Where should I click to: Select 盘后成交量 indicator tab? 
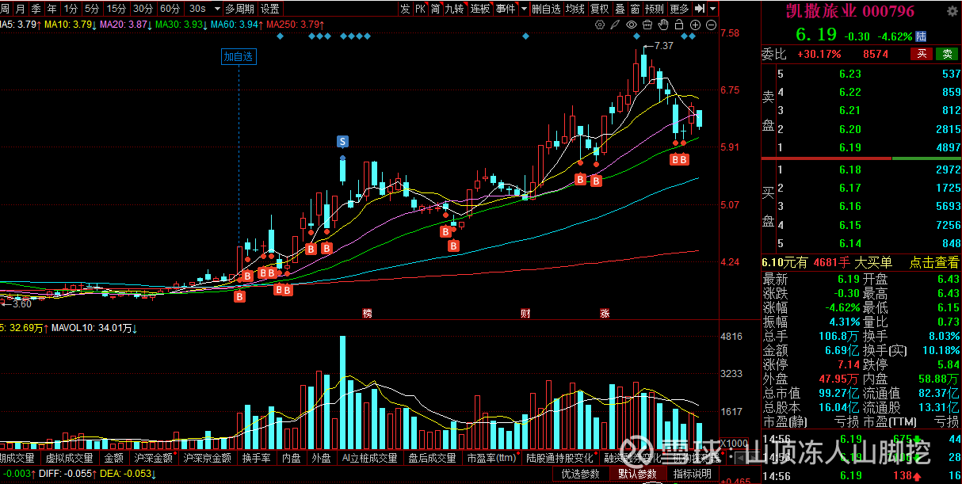(x=432, y=458)
